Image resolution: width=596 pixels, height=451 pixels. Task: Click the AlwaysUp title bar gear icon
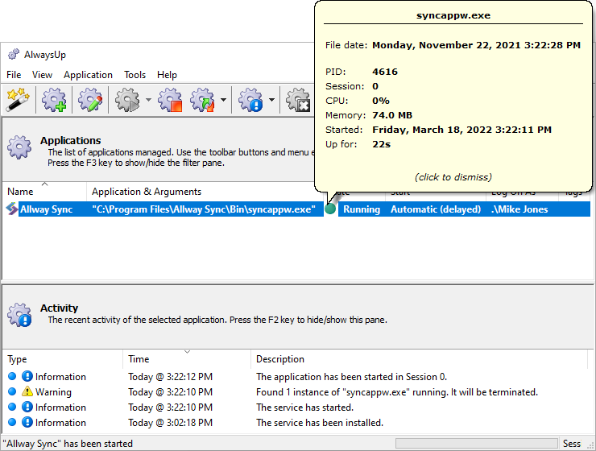[14, 54]
